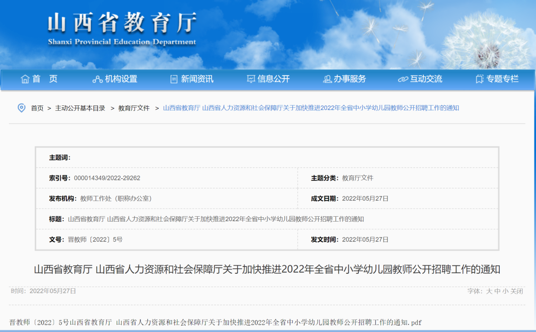Open the attached PDF notice link
This screenshot has height=332, width=536.
[x=215, y=323]
